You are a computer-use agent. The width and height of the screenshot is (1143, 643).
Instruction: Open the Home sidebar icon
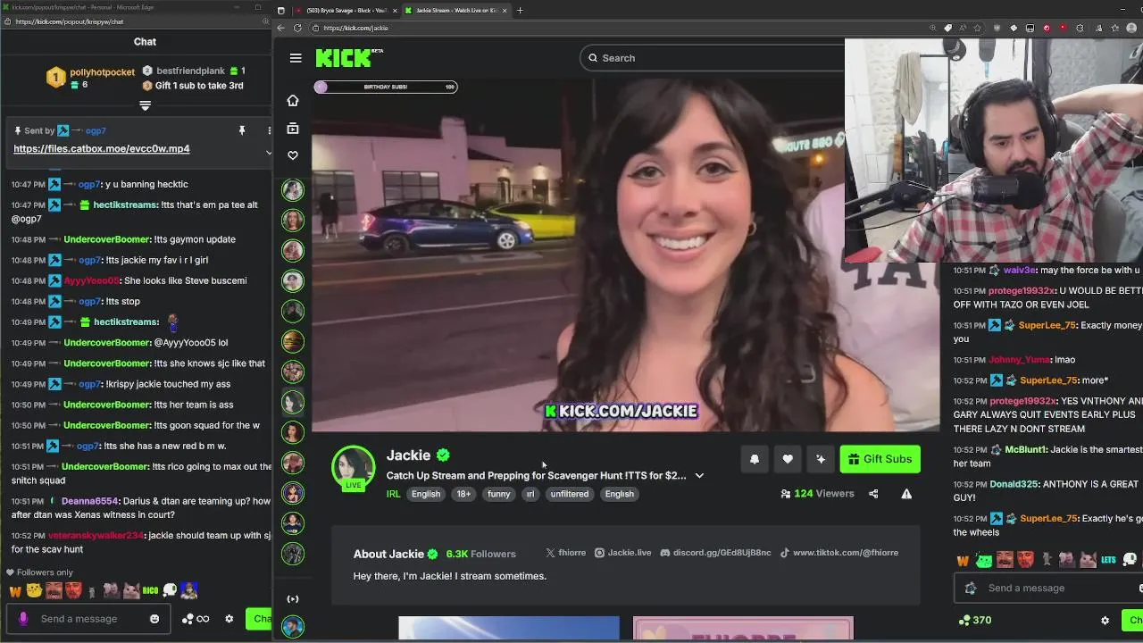(x=293, y=100)
